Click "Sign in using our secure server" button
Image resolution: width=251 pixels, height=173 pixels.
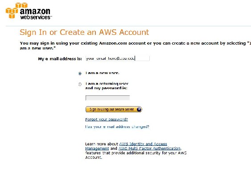point(114,109)
